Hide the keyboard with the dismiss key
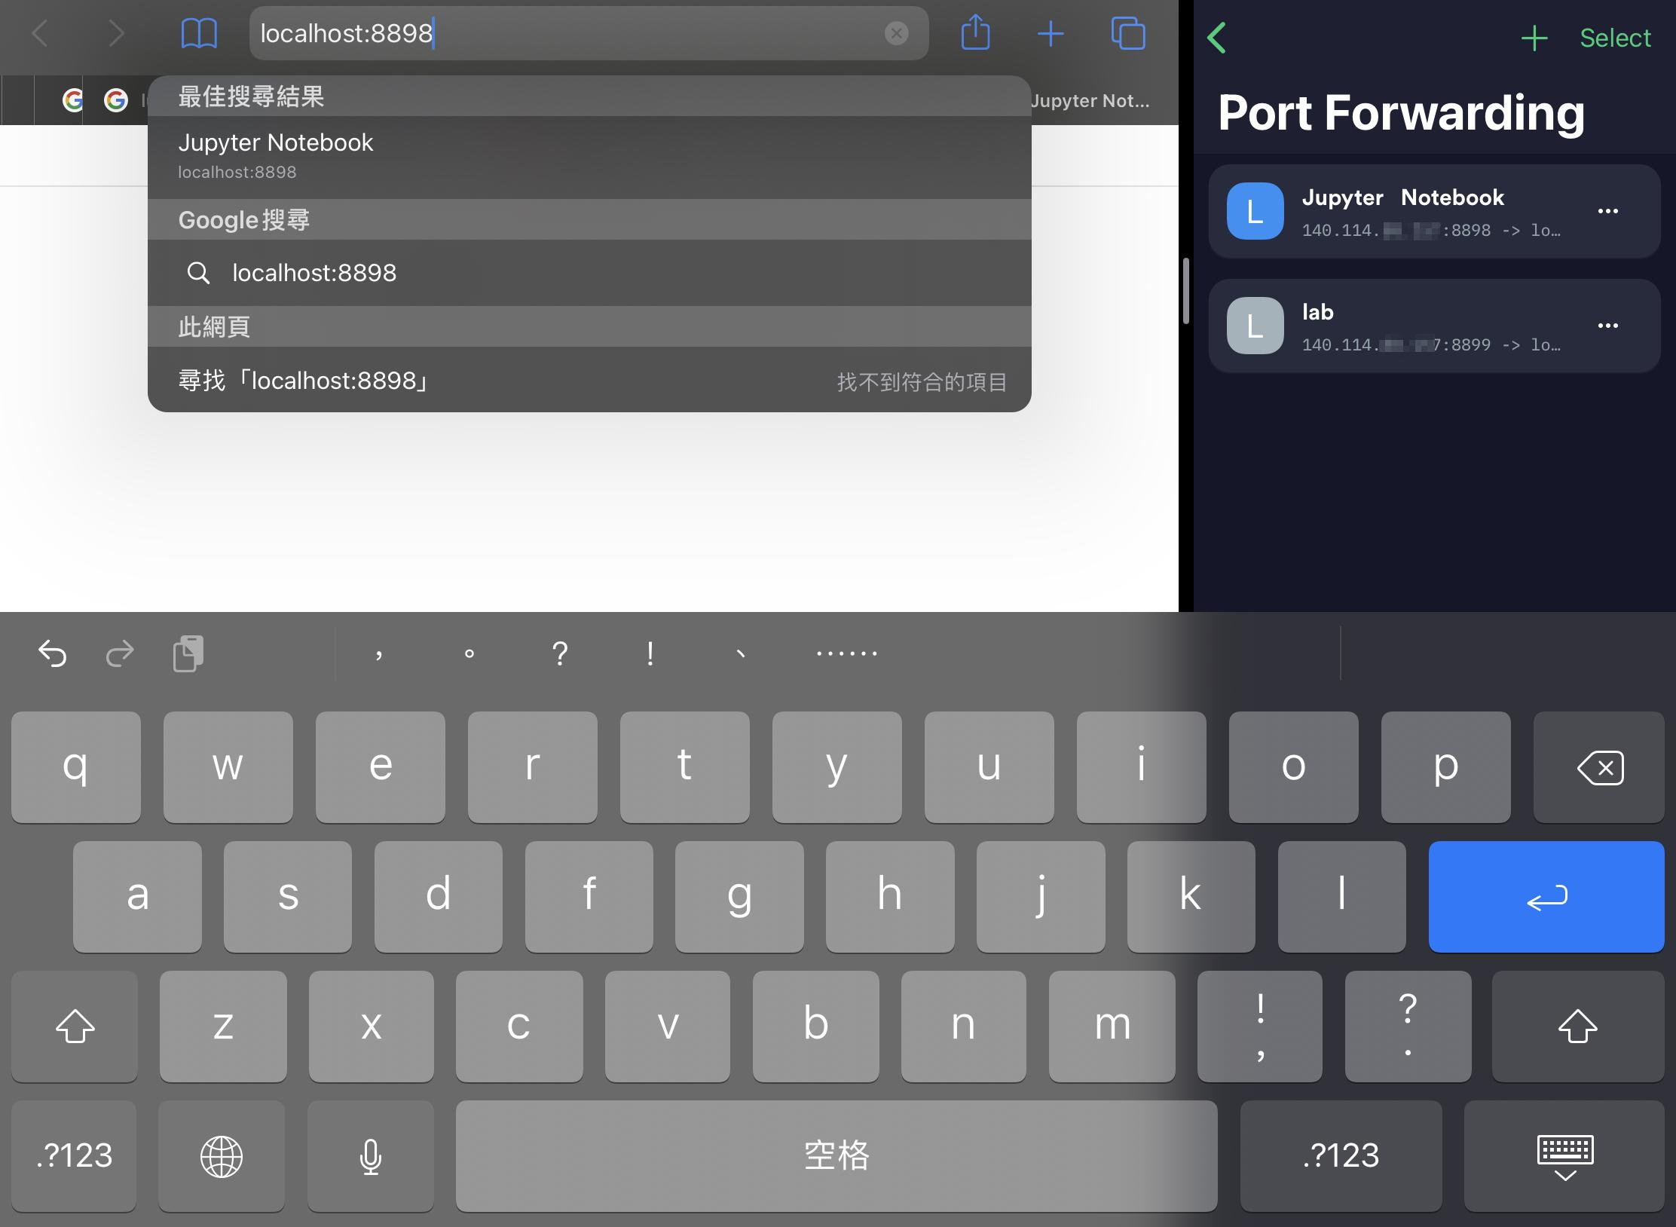The height and width of the screenshot is (1227, 1676). [x=1564, y=1157]
